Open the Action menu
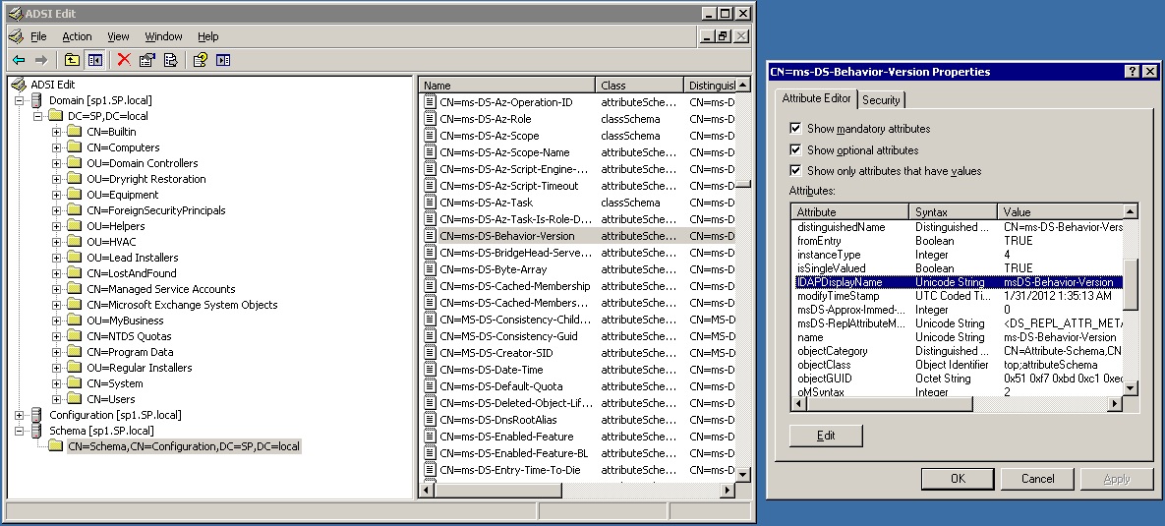The width and height of the screenshot is (1165, 526). [x=77, y=36]
